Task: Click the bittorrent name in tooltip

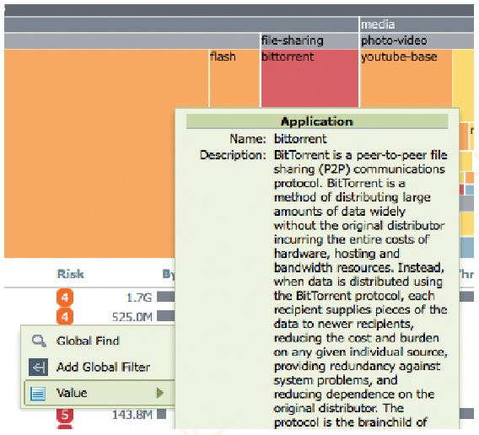Action: [x=300, y=139]
